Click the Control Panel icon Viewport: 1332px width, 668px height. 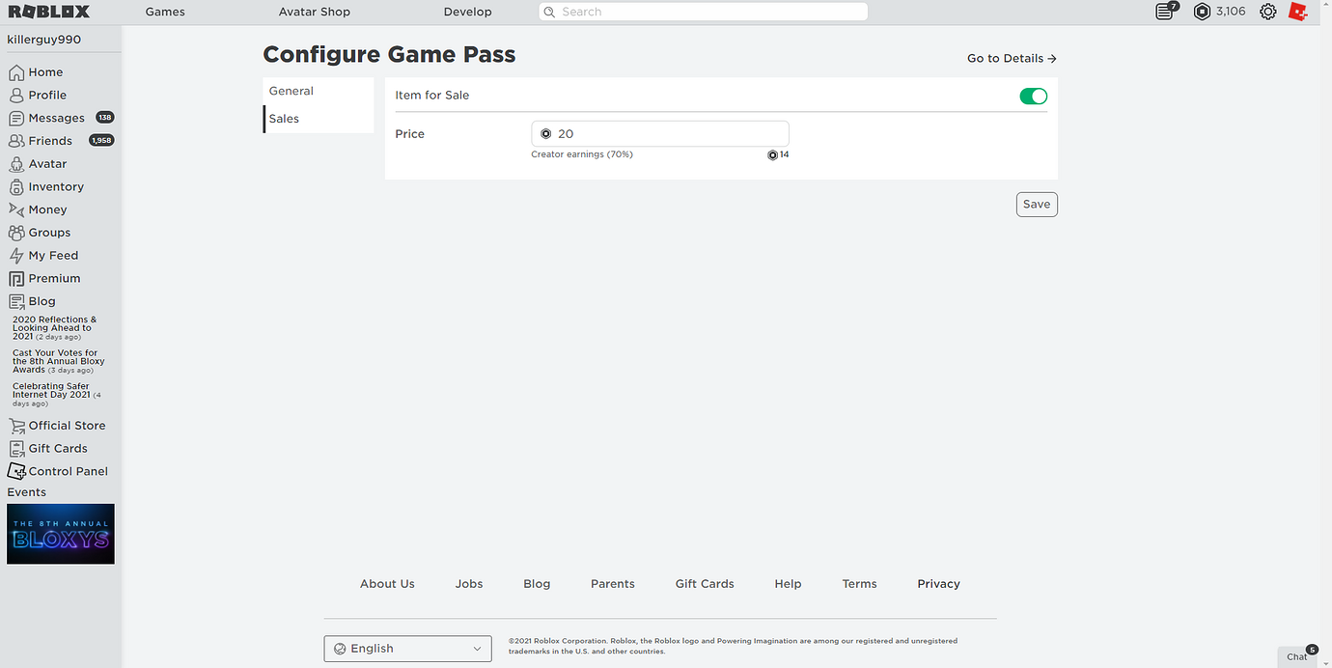[16, 471]
